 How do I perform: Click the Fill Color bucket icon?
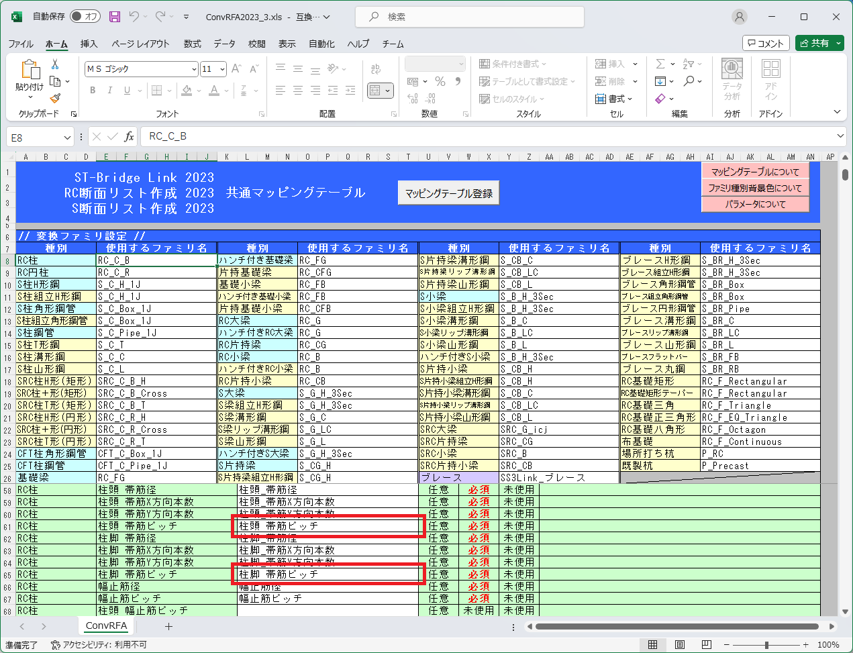pos(187,91)
